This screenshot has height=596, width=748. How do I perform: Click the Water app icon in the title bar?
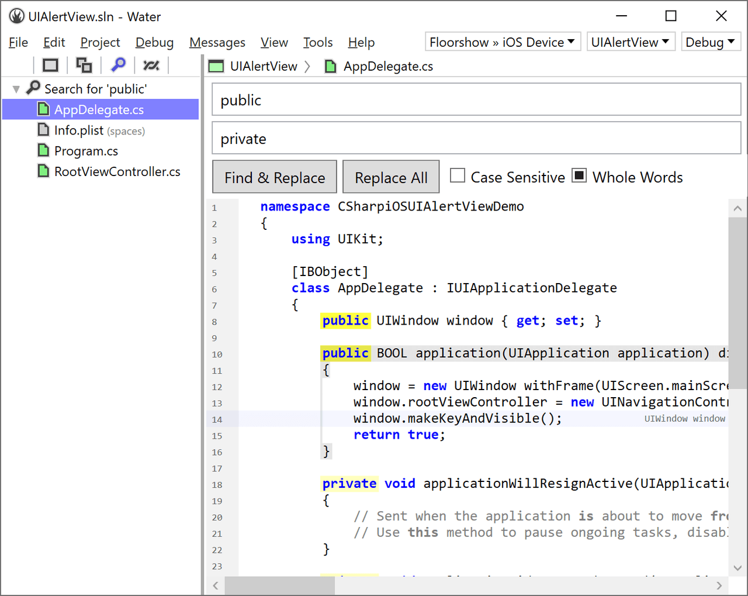[16, 16]
